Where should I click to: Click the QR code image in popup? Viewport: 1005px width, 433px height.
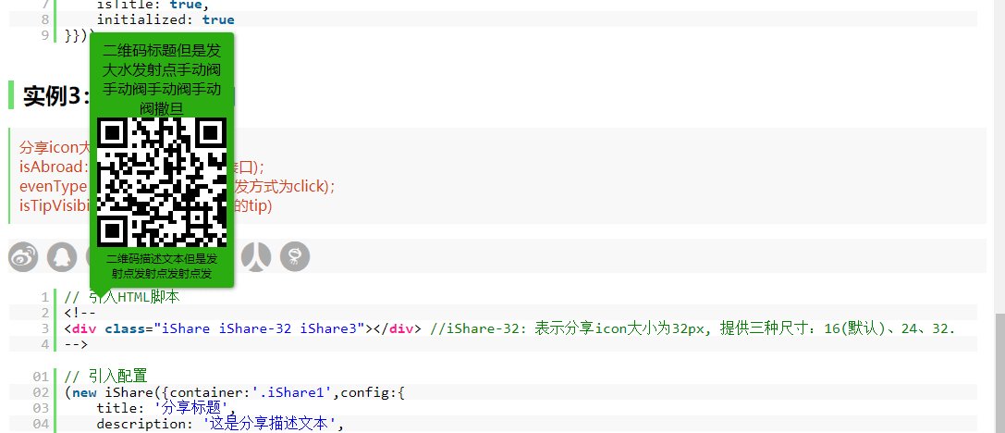162,182
